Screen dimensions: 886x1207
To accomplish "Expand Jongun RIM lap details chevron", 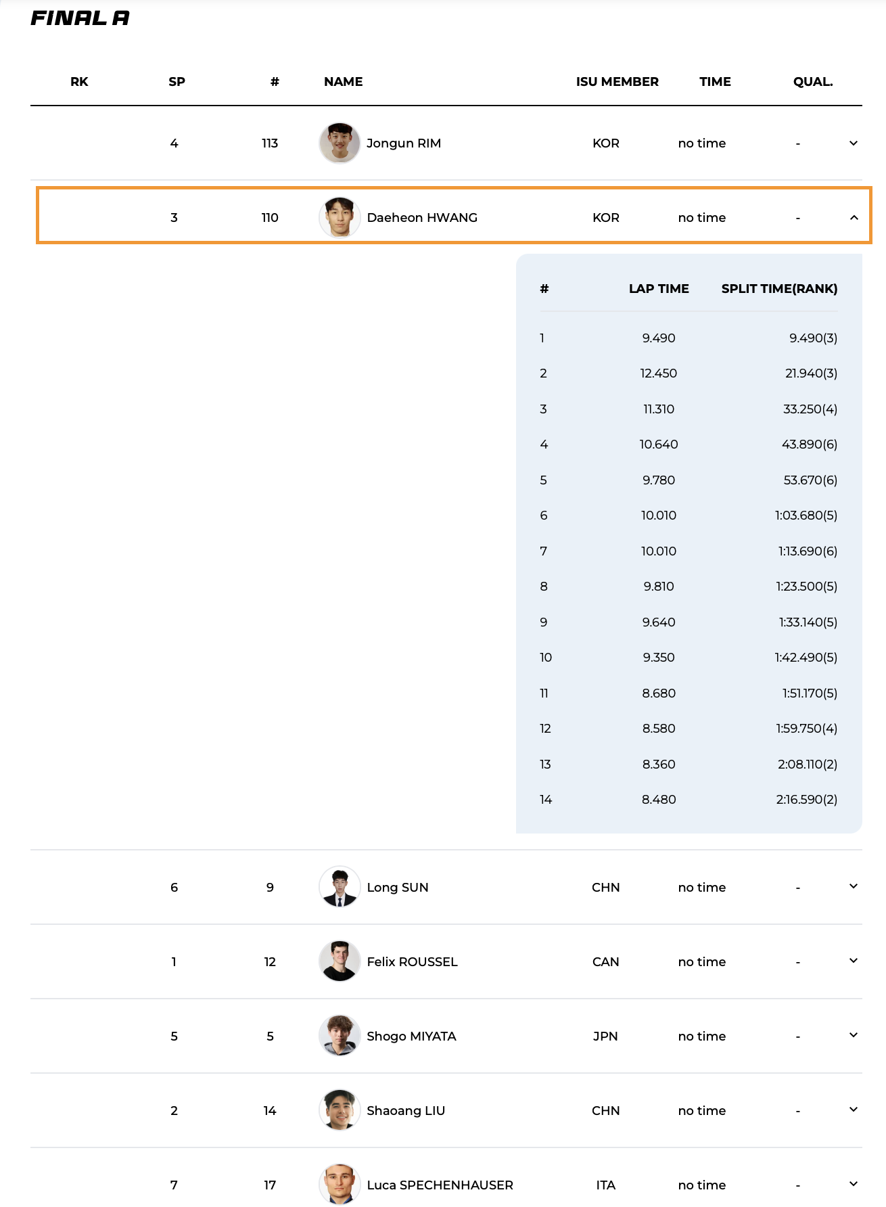I will click(853, 143).
